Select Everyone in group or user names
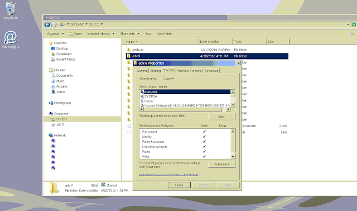 click(x=185, y=92)
